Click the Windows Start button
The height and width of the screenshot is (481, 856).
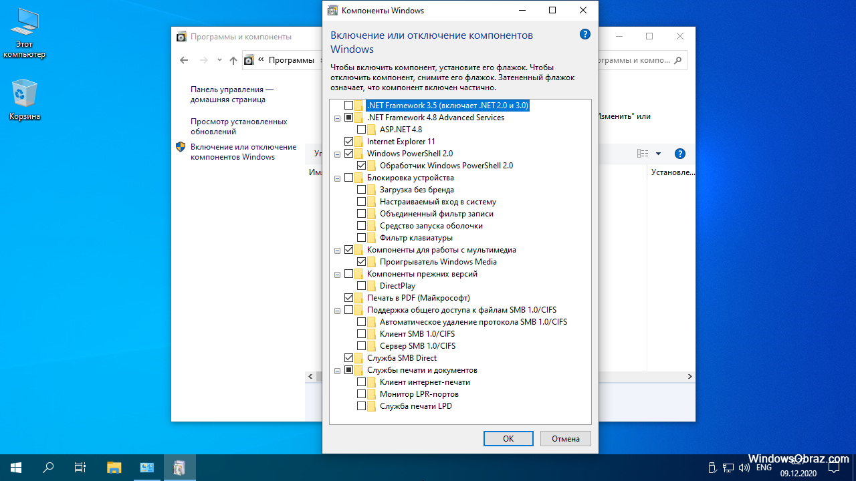tap(16, 468)
